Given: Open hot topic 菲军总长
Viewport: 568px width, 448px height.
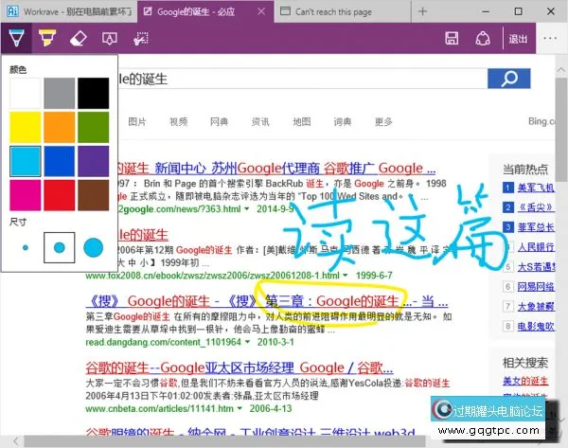Looking at the screenshot, I should [x=536, y=227].
